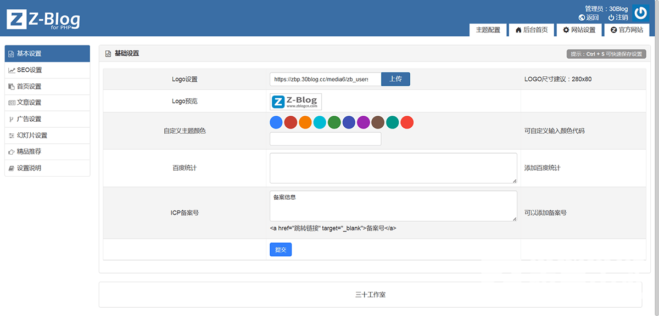Click the 三十工作室 footer text
Screen dimensions: 659x316
pyautogui.click(x=370, y=295)
